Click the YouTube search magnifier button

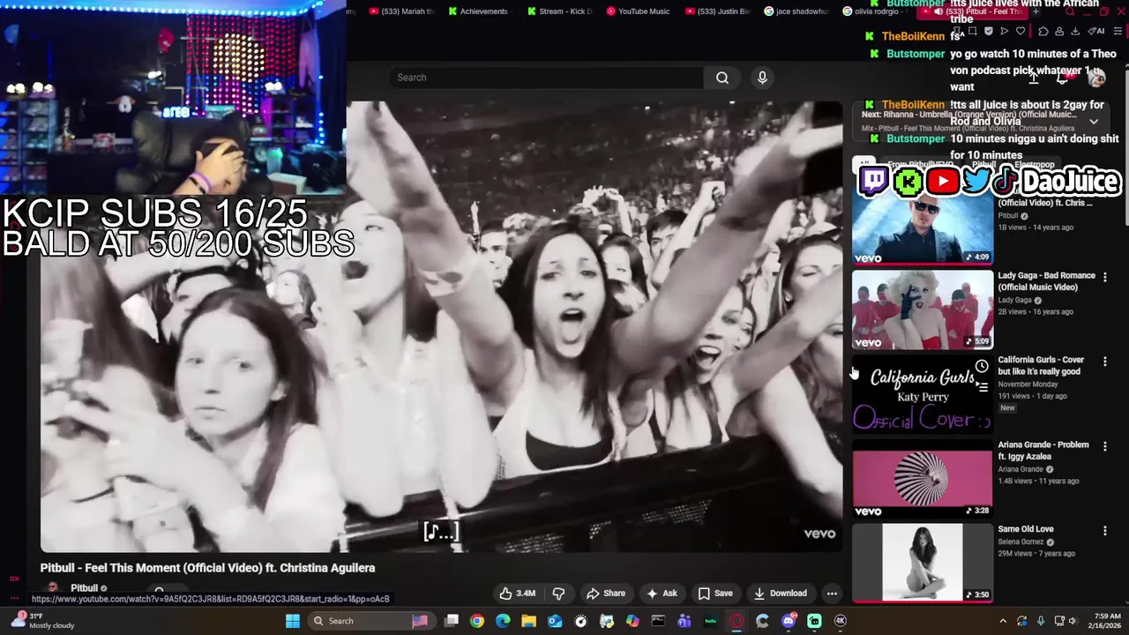722,78
